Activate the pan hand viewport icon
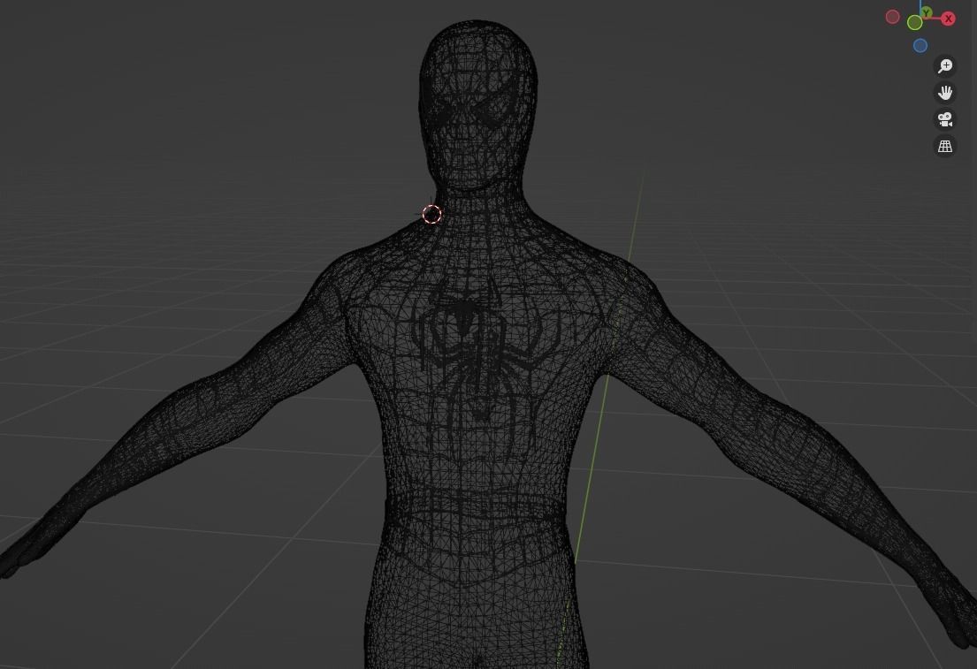Viewport: 977px width, 669px height. point(945,93)
